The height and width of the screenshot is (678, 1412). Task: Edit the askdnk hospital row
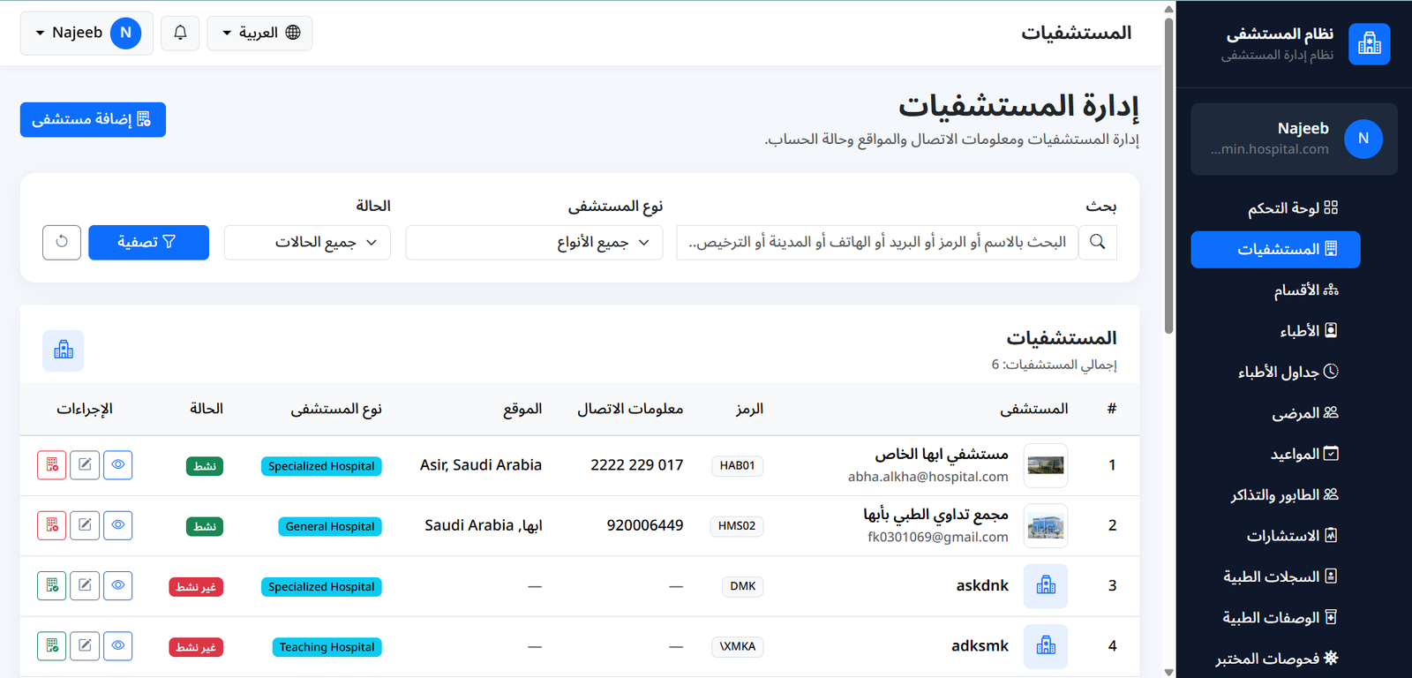tap(85, 585)
